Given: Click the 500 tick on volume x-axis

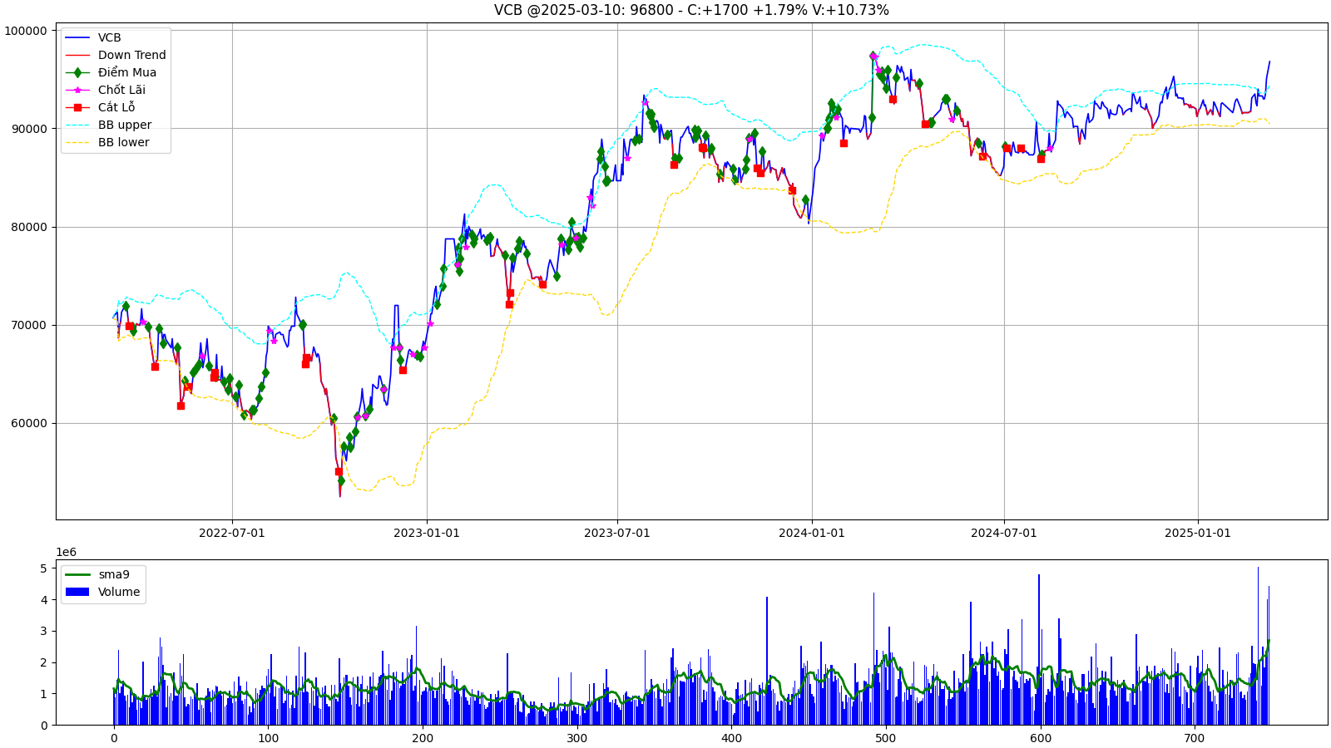Looking at the screenshot, I should (886, 738).
